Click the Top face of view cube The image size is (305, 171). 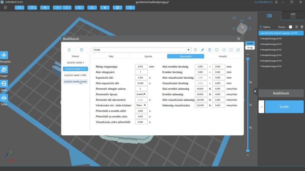(242, 27)
